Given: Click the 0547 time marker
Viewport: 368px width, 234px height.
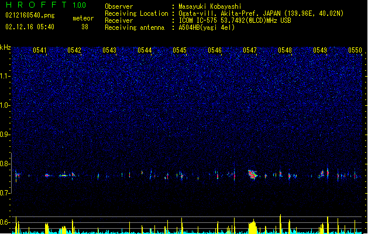Looking at the screenshot, I should pos(250,50).
